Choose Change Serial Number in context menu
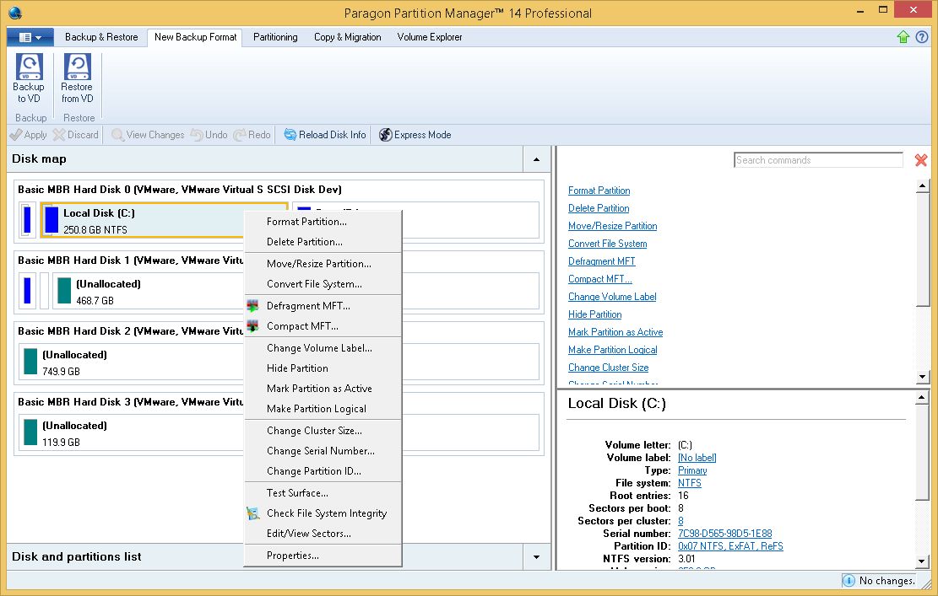Image resolution: width=938 pixels, height=596 pixels. pyautogui.click(x=323, y=451)
